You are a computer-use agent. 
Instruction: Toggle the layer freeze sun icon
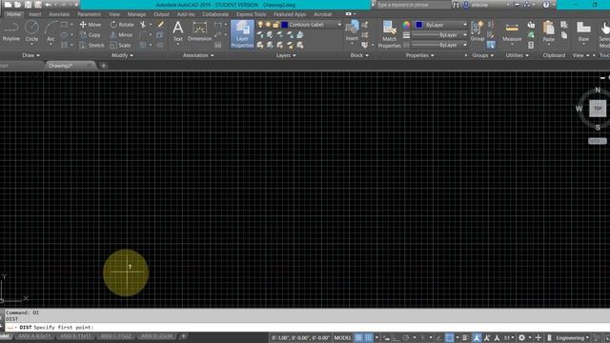pos(268,25)
